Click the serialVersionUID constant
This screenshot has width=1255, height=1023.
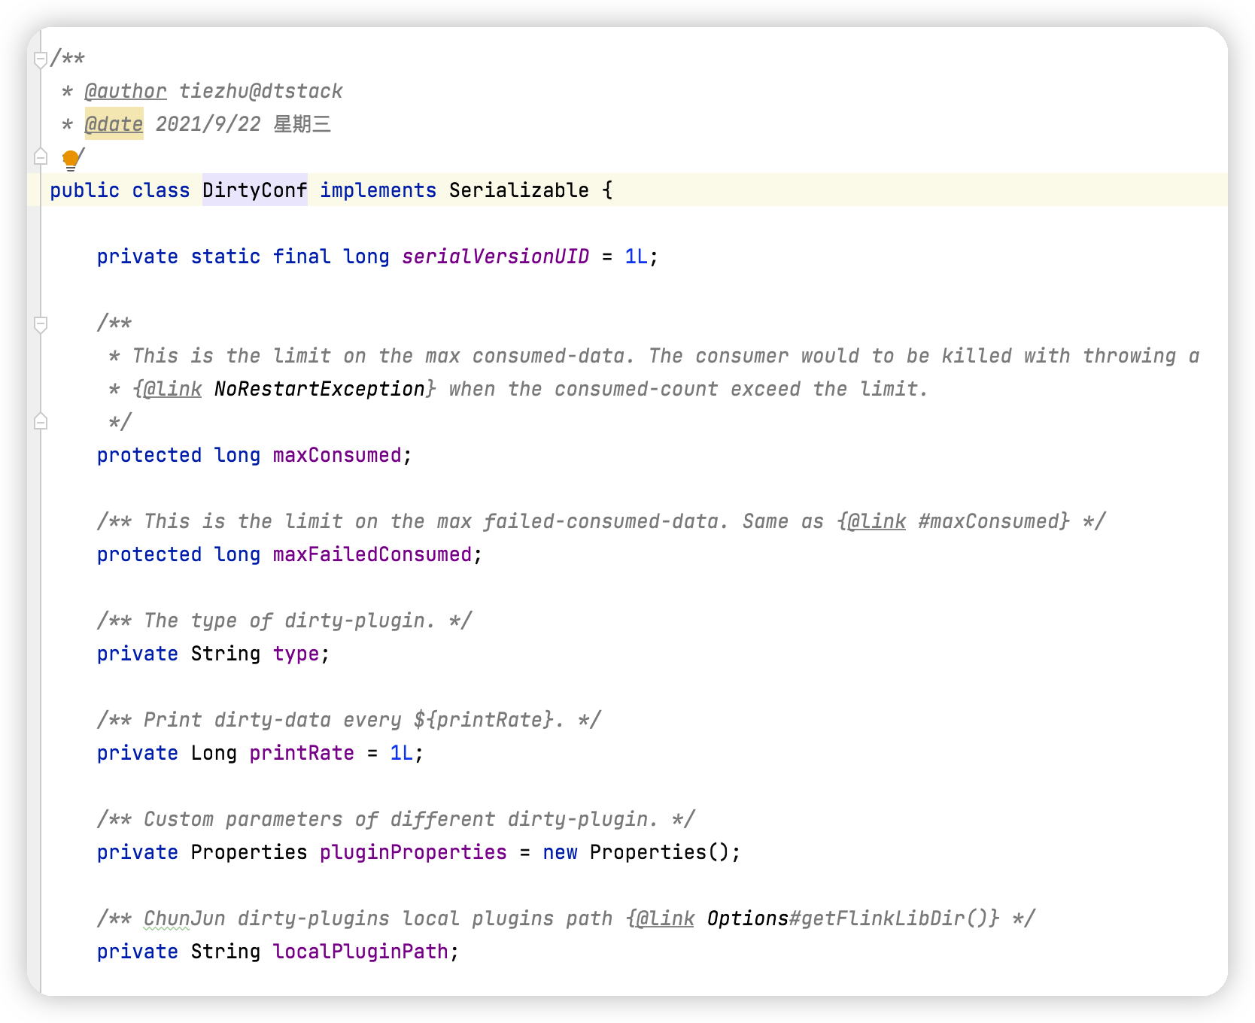495,257
